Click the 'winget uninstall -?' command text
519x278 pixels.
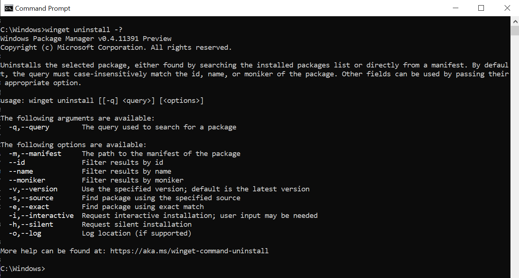86,30
